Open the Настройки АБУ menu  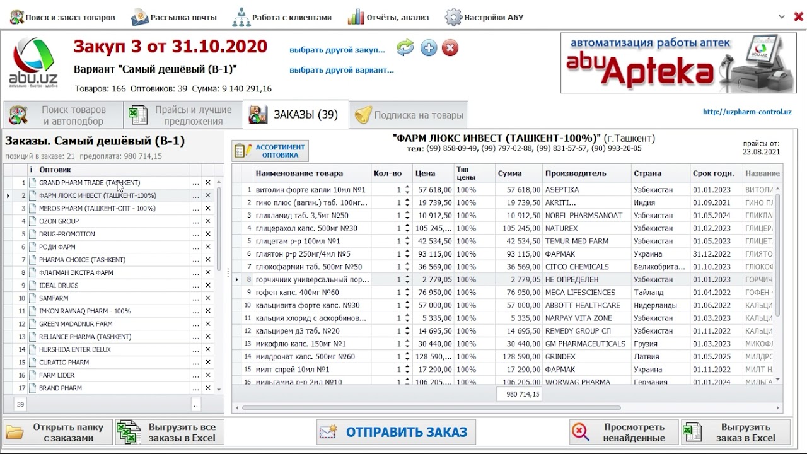(484, 17)
